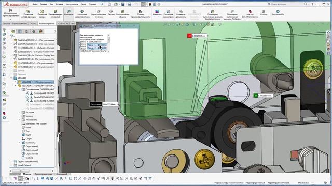Open Сравнить документы compare documents
The image size is (332, 186).
(x=181, y=14)
